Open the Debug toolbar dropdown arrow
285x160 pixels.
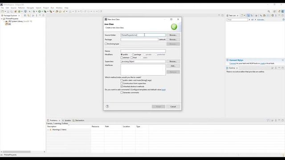(37, 12)
